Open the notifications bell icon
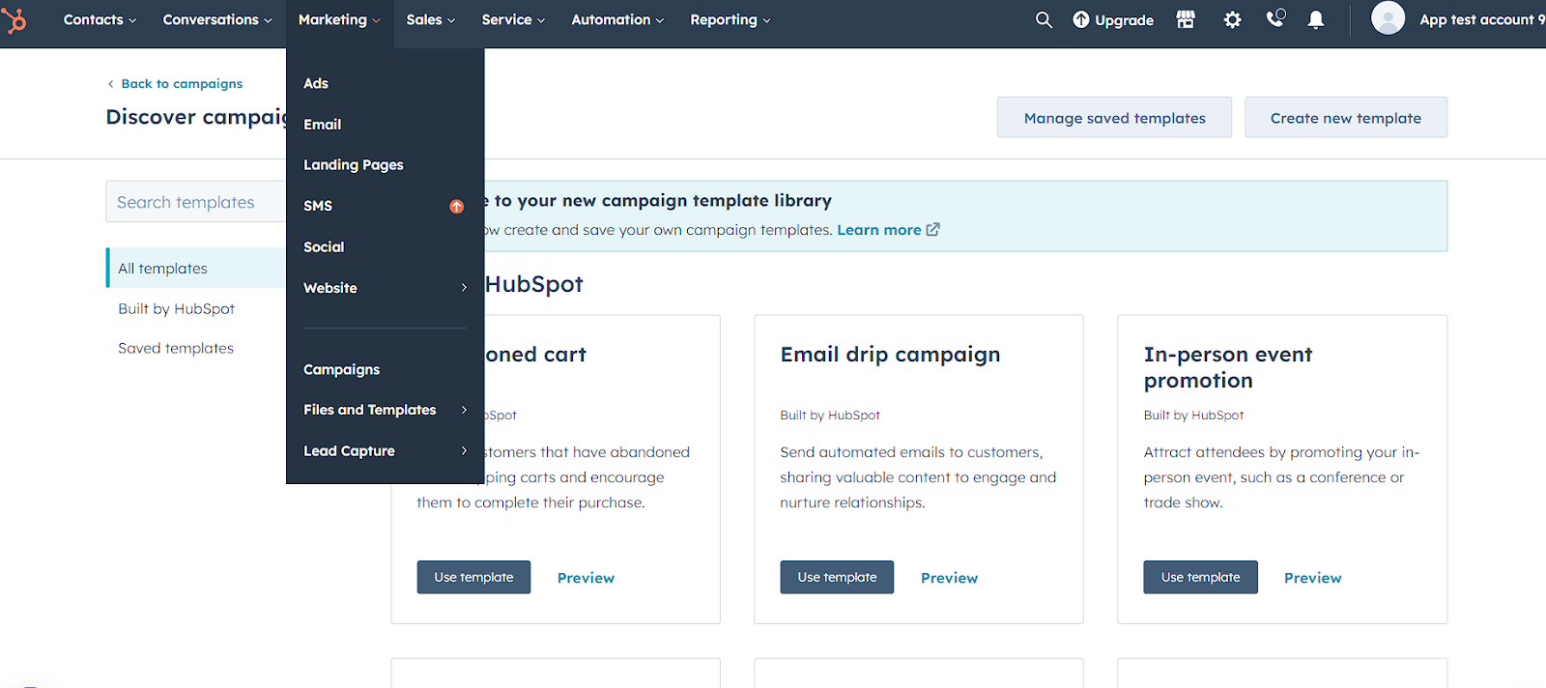Image resolution: width=1546 pixels, height=688 pixels. click(1316, 19)
